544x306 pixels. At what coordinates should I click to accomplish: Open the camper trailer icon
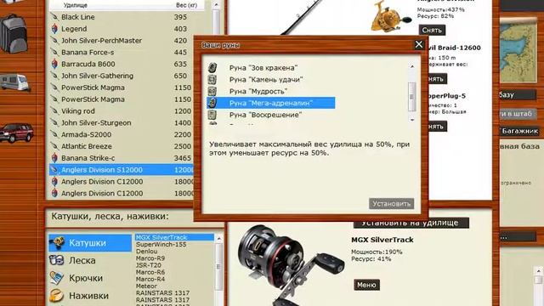pos(15,82)
